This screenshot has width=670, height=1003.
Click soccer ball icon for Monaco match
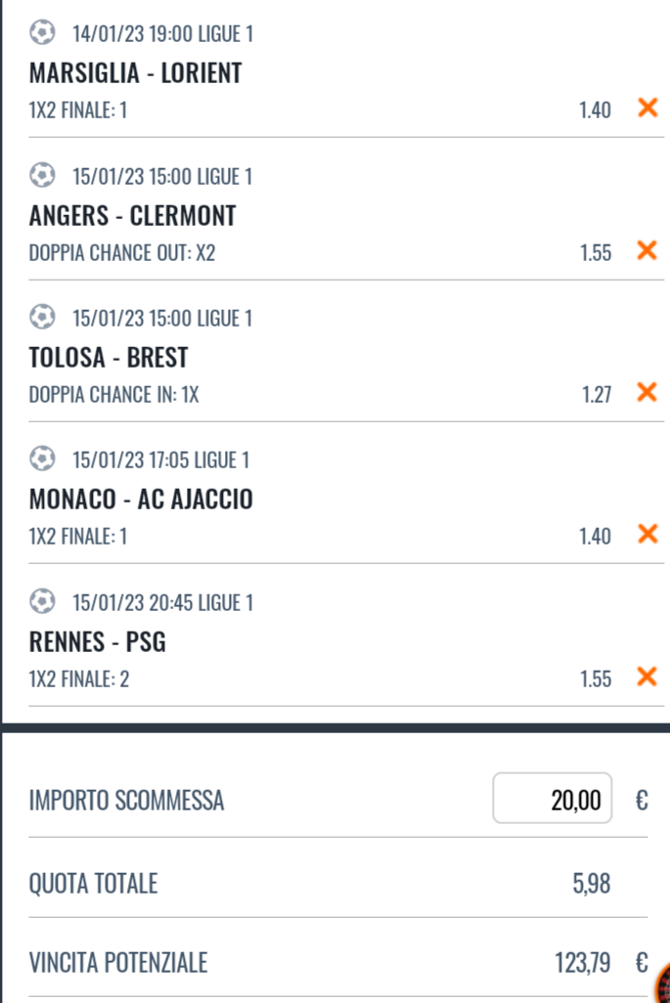point(42,459)
